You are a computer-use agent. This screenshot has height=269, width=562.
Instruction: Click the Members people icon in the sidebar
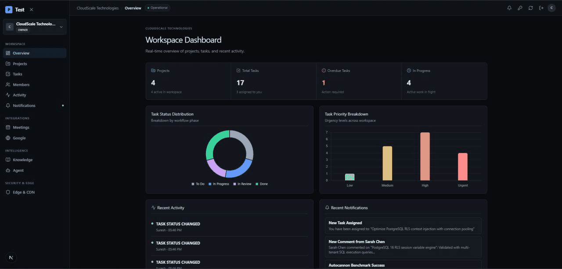pos(8,85)
